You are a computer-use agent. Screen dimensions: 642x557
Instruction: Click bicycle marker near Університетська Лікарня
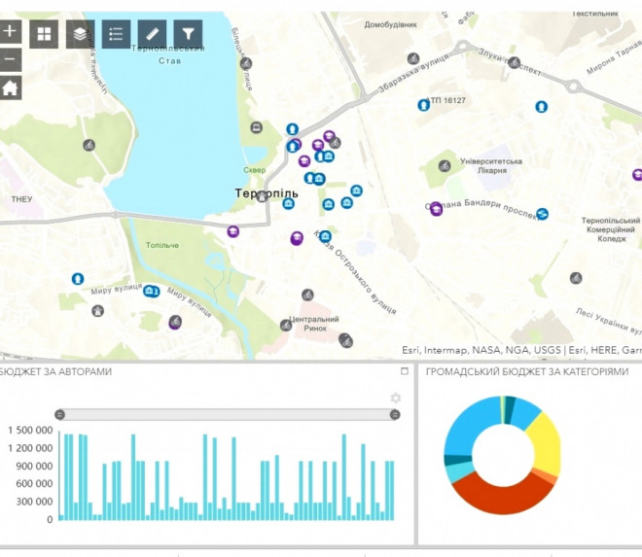(445, 167)
